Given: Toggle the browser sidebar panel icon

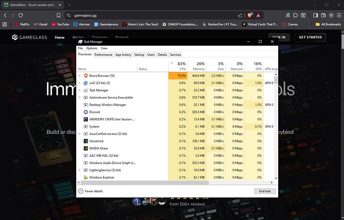Looking at the screenshot, I should point(316,15).
